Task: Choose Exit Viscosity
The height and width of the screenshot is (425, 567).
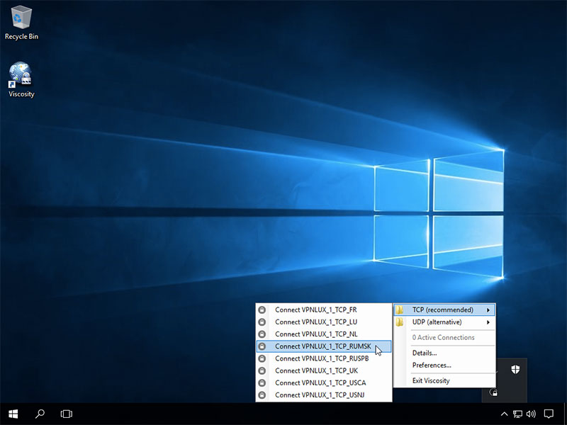Action: (444, 380)
